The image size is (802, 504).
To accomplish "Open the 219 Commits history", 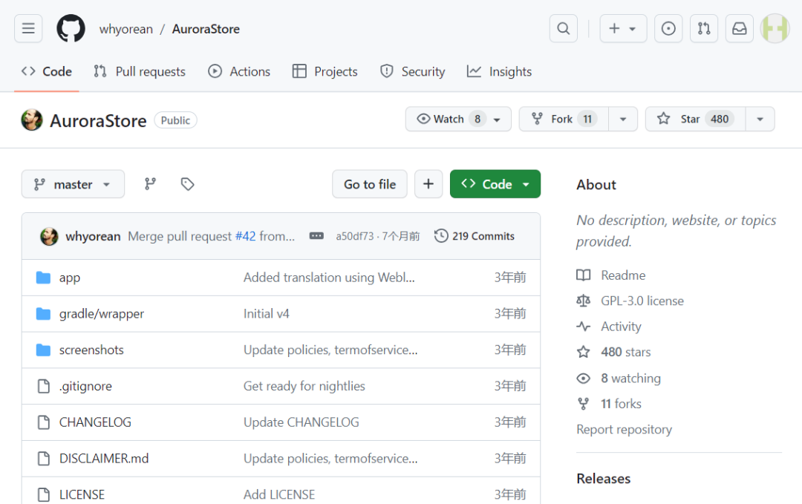I will click(475, 236).
